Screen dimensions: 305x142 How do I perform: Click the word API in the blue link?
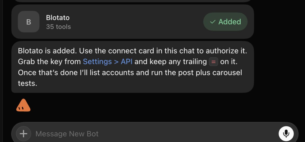(127, 62)
